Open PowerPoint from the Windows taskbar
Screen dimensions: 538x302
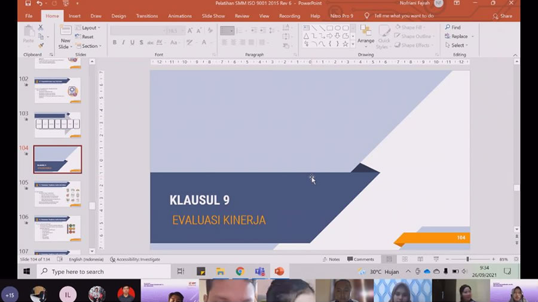click(x=279, y=272)
